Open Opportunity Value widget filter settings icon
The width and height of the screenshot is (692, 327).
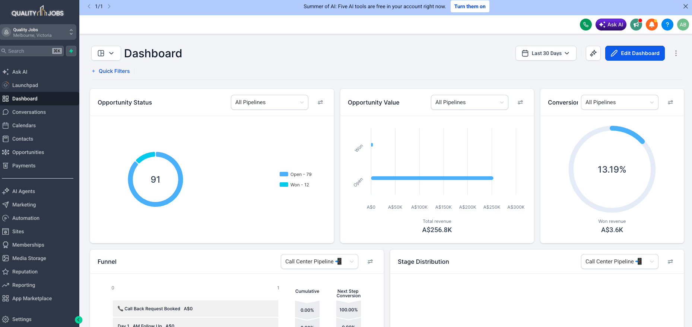tap(520, 102)
